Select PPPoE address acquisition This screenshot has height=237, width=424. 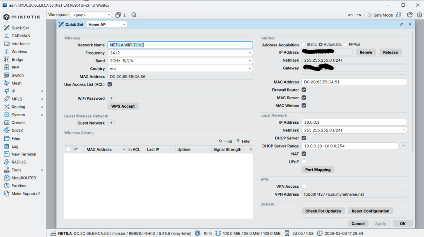(x=346, y=45)
